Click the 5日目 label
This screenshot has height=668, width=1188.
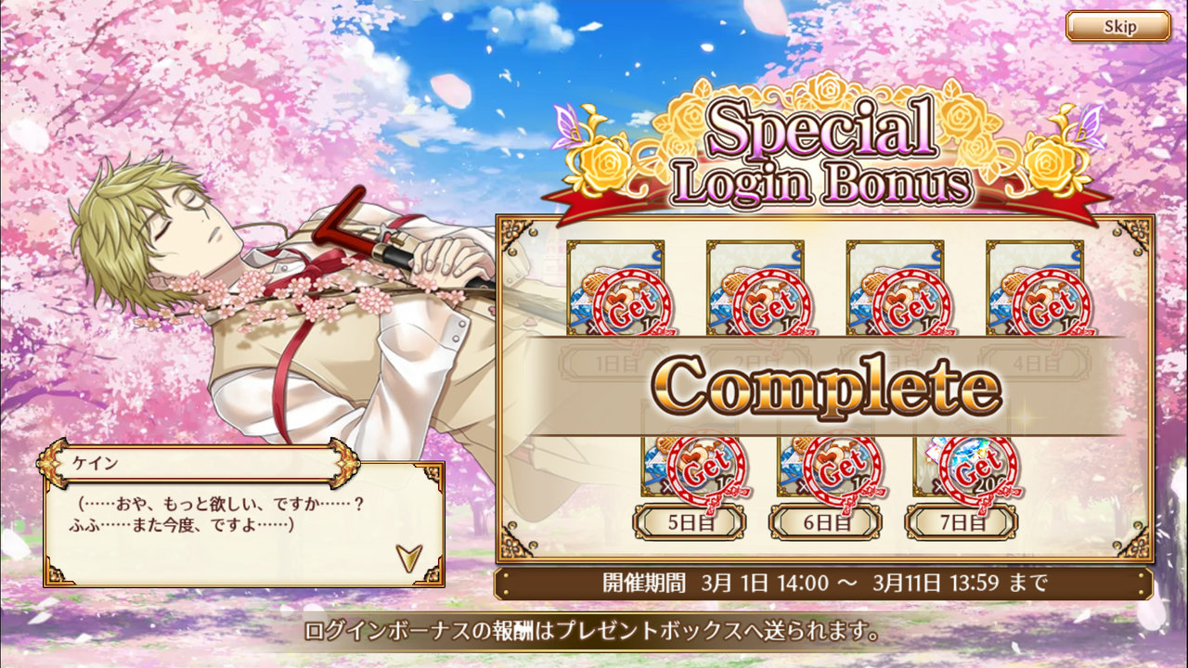tap(689, 522)
